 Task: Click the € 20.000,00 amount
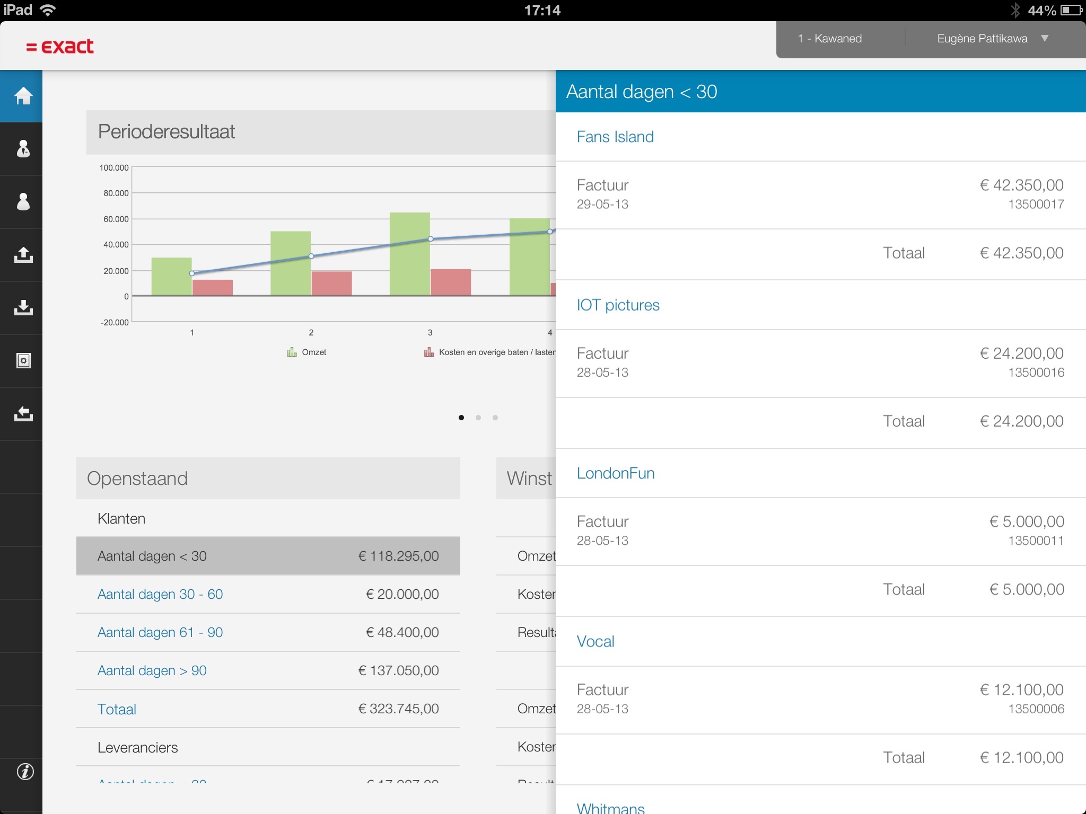402,594
